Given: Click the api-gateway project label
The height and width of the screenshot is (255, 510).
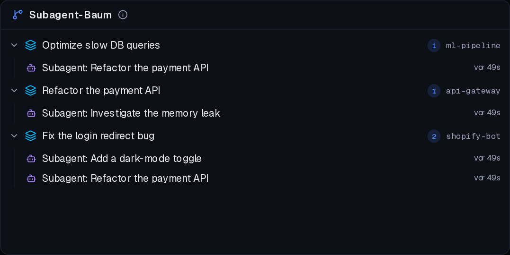Looking at the screenshot, I should pos(473,91).
